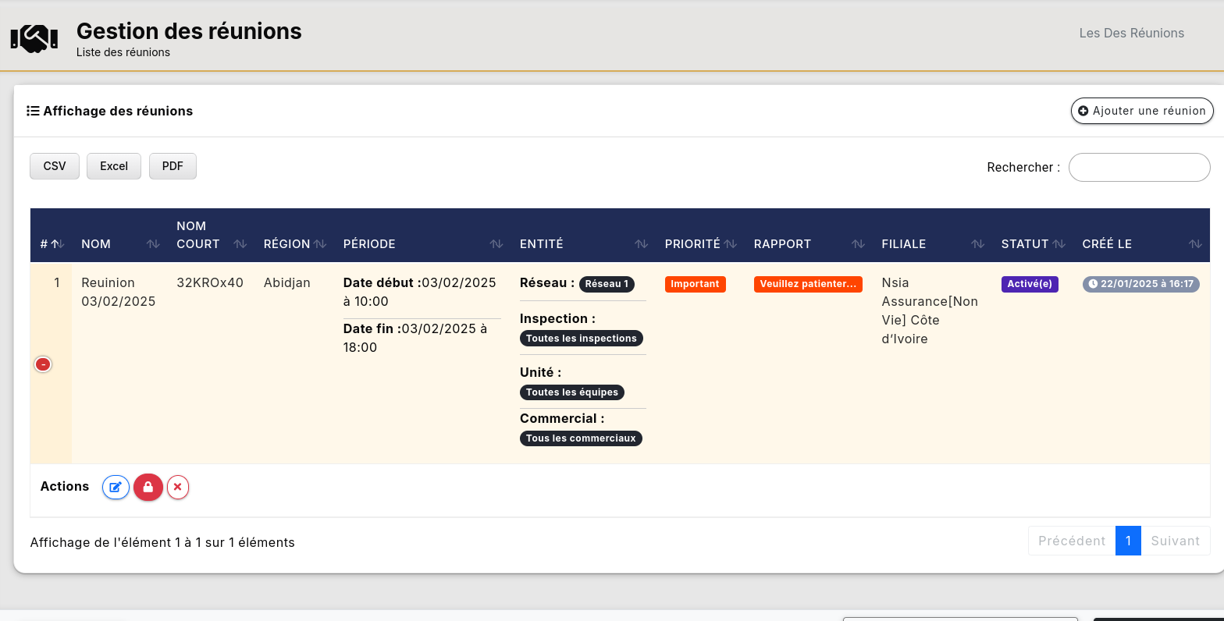Click the Suivant pagination link
The height and width of the screenshot is (621, 1224).
[1175, 541]
